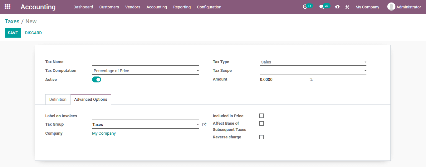The height and width of the screenshot is (167, 426).
Task: Tick the Reverse charge checkbox
Action: point(262,137)
